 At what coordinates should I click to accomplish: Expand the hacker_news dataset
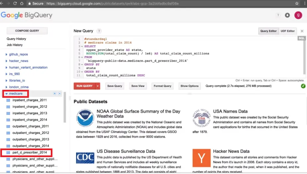pos(6,61)
